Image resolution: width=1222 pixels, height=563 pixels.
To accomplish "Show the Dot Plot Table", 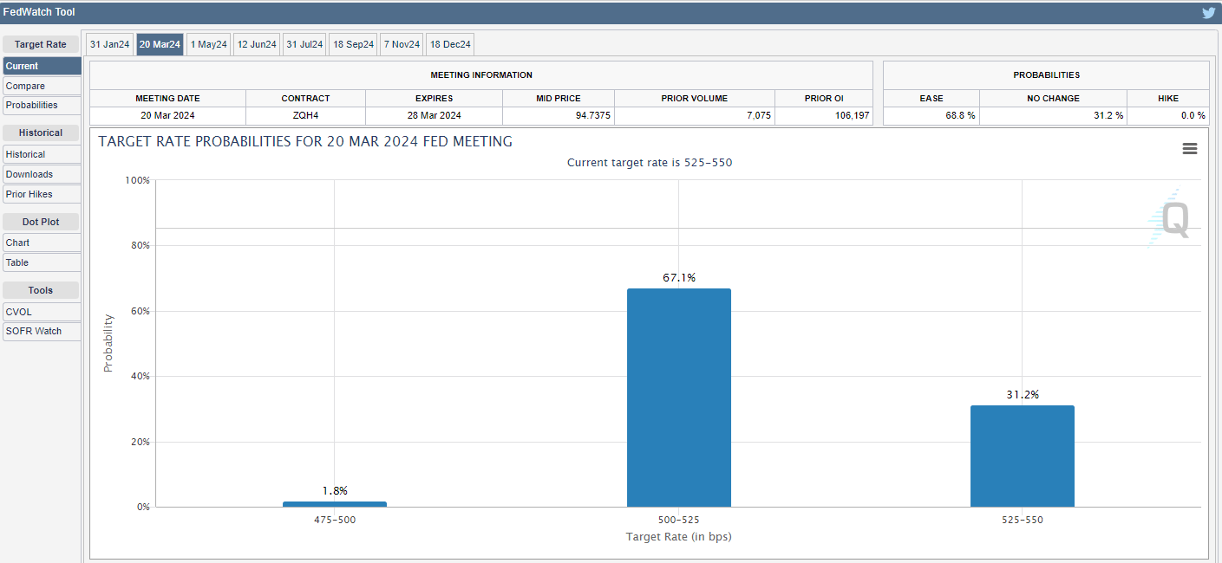I will pyautogui.click(x=42, y=262).
